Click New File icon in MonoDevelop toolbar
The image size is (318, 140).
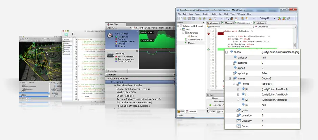[x=181, y=19]
